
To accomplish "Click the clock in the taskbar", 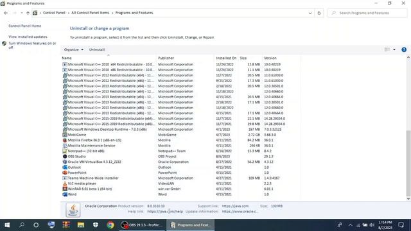I will point(385,225).
